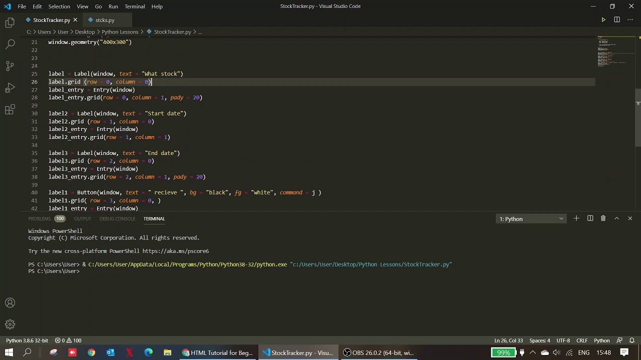Switch to the Problems panel tab
This screenshot has height=360, width=641.
(47, 218)
